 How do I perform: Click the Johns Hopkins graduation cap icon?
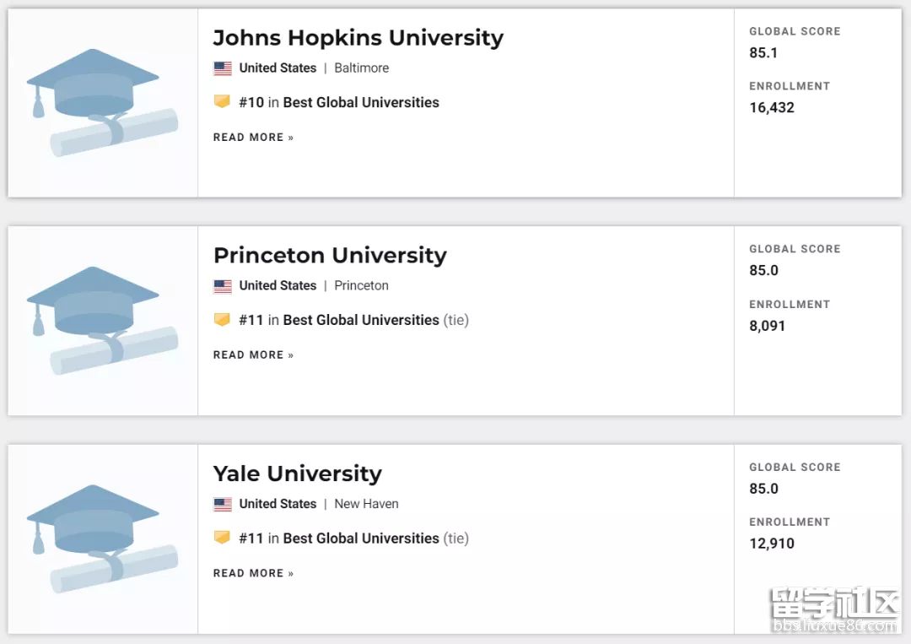[x=102, y=103]
